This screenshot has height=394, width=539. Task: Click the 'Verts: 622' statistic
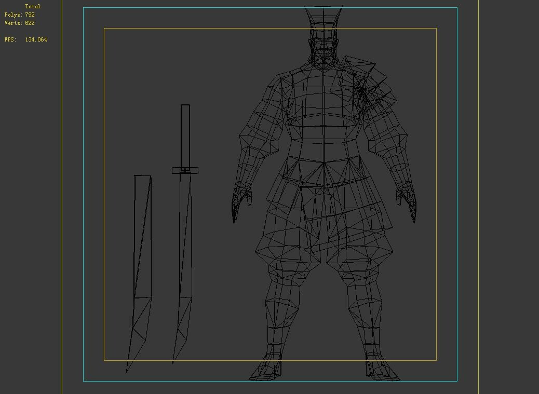click(20, 23)
